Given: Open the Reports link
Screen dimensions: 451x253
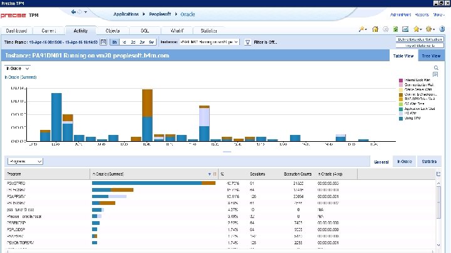Looking at the screenshot, I should [x=422, y=14].
